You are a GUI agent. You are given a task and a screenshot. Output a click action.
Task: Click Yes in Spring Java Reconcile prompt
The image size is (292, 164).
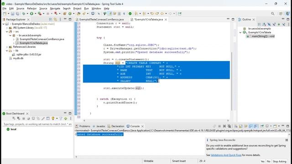click(x=262, y=161)
